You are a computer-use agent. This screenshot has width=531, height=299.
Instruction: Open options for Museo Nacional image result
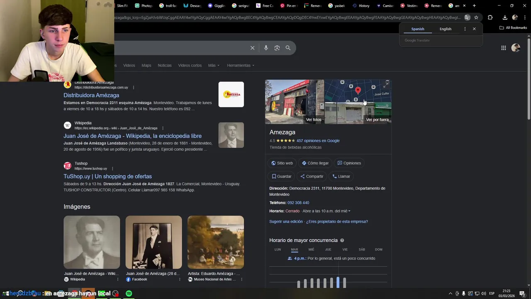(241, 279)
